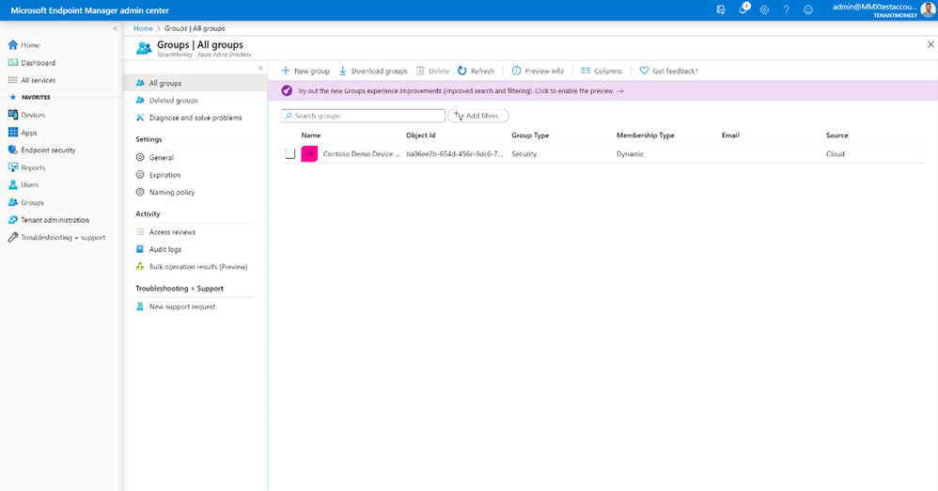
Task: Check the Contoso Demo Device row checkbox
Action: [x=290, y=154]
